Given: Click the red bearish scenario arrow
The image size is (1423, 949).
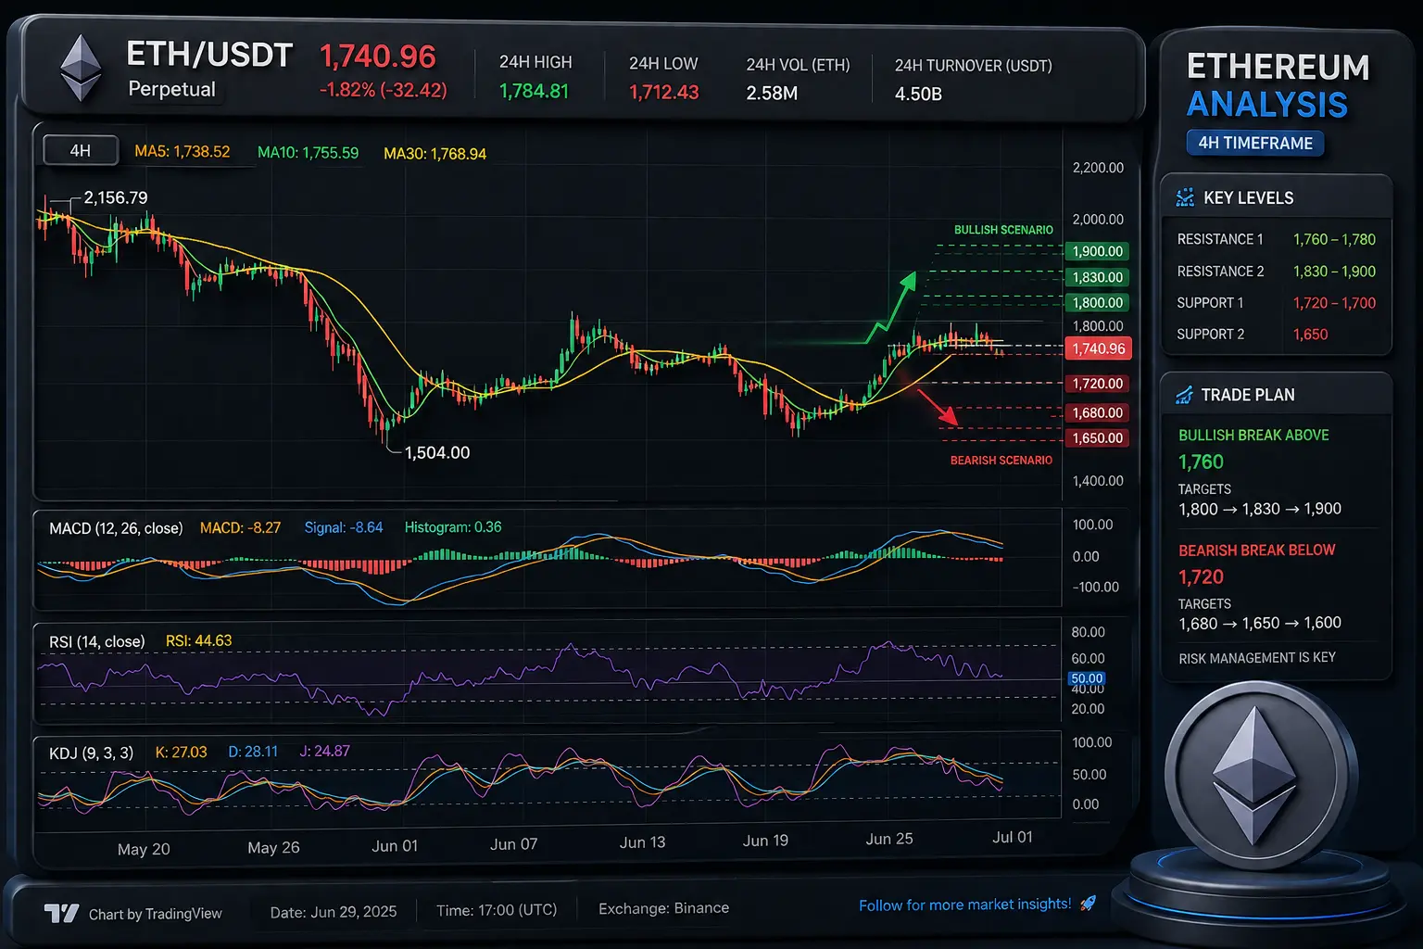Looking at the screenshot, I should [938, 406].
